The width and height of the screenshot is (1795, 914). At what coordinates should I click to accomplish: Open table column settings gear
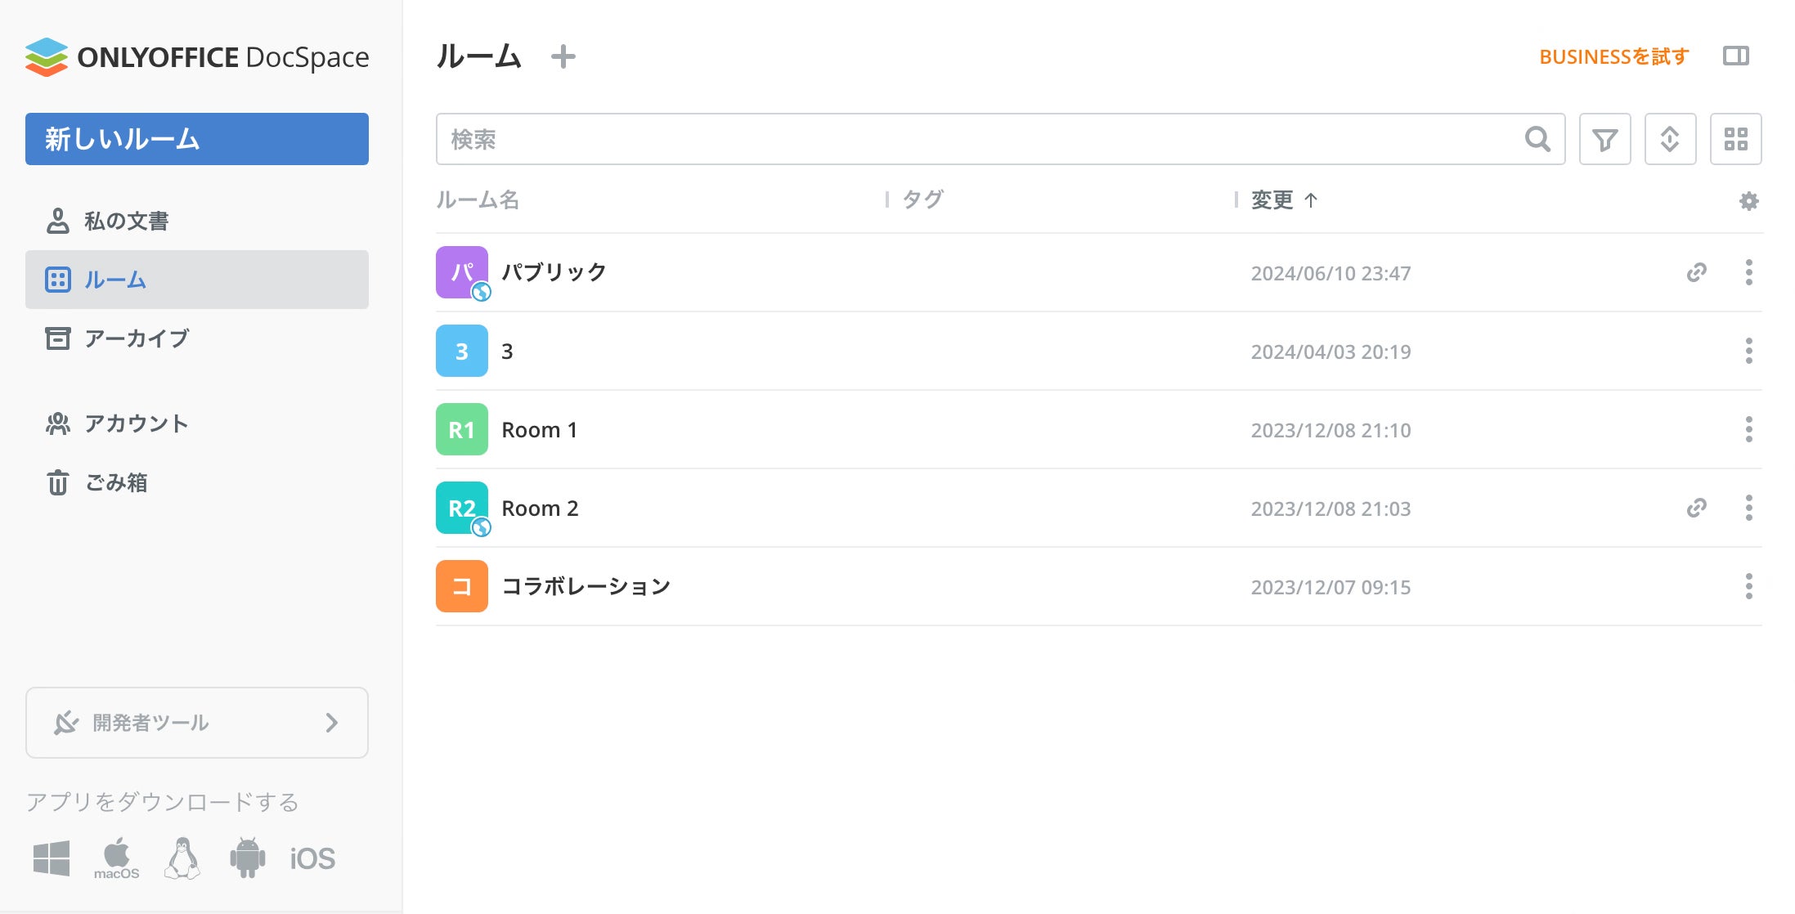point(1748,201)
